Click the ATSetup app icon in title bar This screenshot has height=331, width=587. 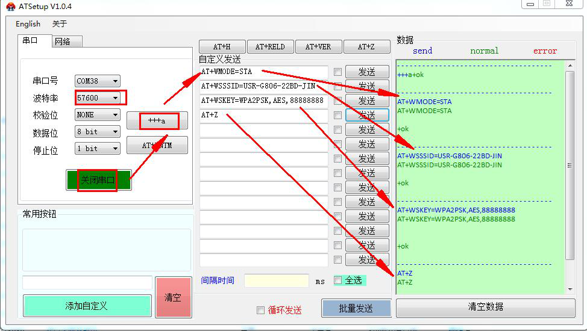10,5
